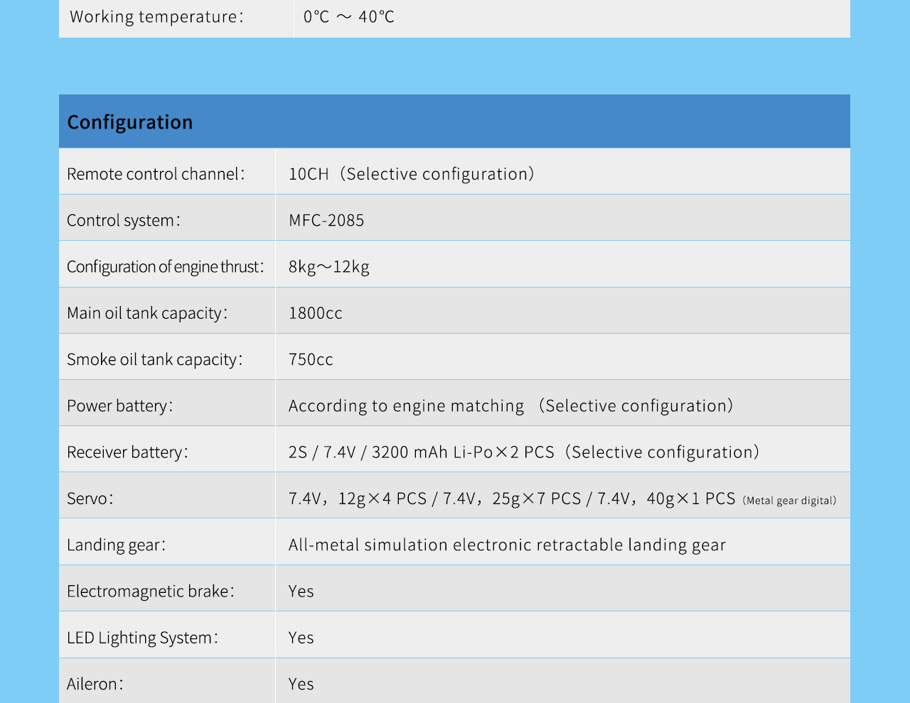Select the 10CH Selective configuration value
This screenshot has height=703, width=910.
click(x=411, y=174)
